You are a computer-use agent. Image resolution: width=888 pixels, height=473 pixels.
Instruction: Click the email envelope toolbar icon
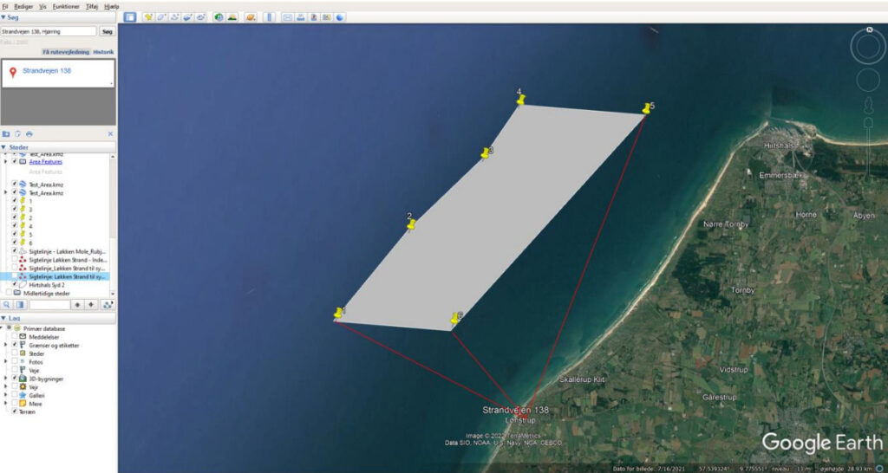(288, 17)
